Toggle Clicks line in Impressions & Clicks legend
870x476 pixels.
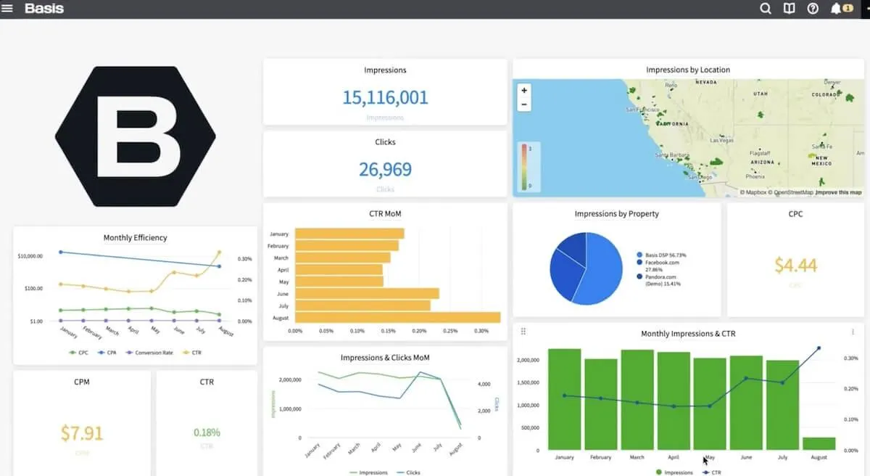point(410,472)
